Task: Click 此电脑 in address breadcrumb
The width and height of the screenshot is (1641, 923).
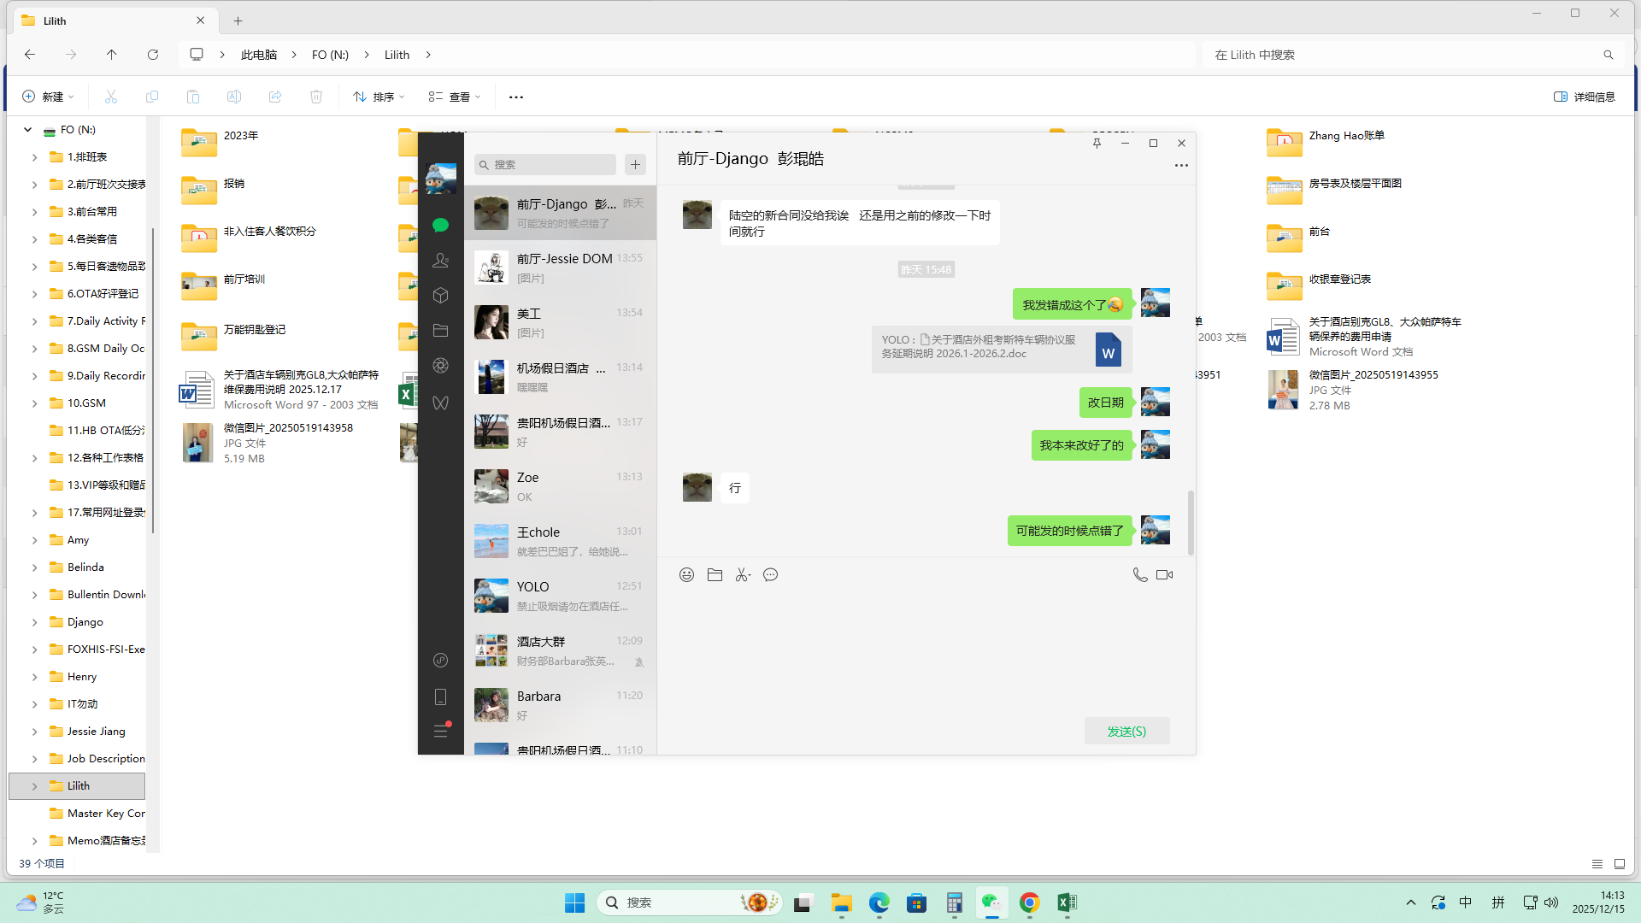Action: click(258, 55)
